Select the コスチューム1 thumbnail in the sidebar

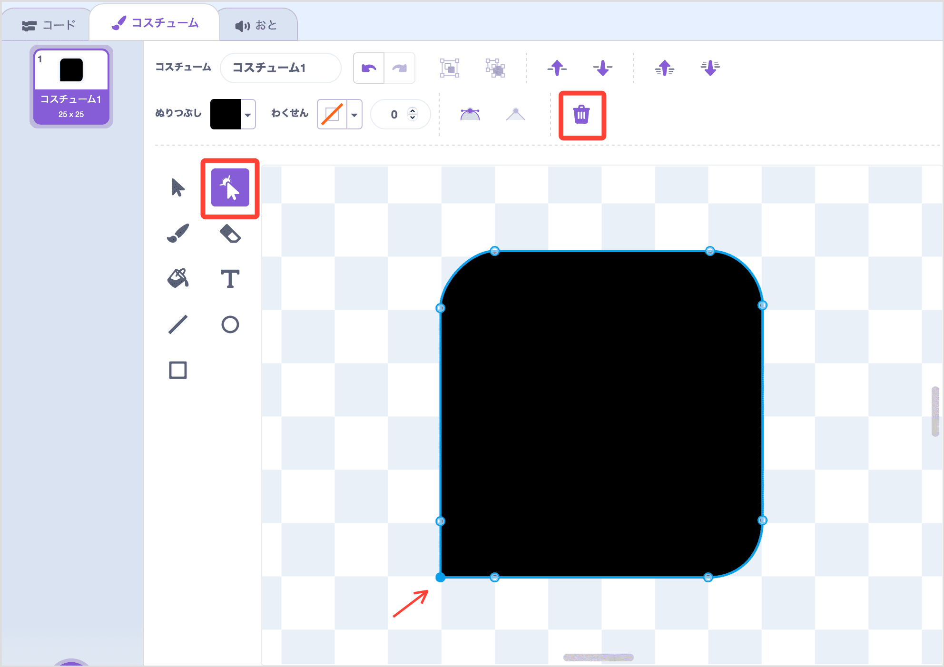coord(71,86)
